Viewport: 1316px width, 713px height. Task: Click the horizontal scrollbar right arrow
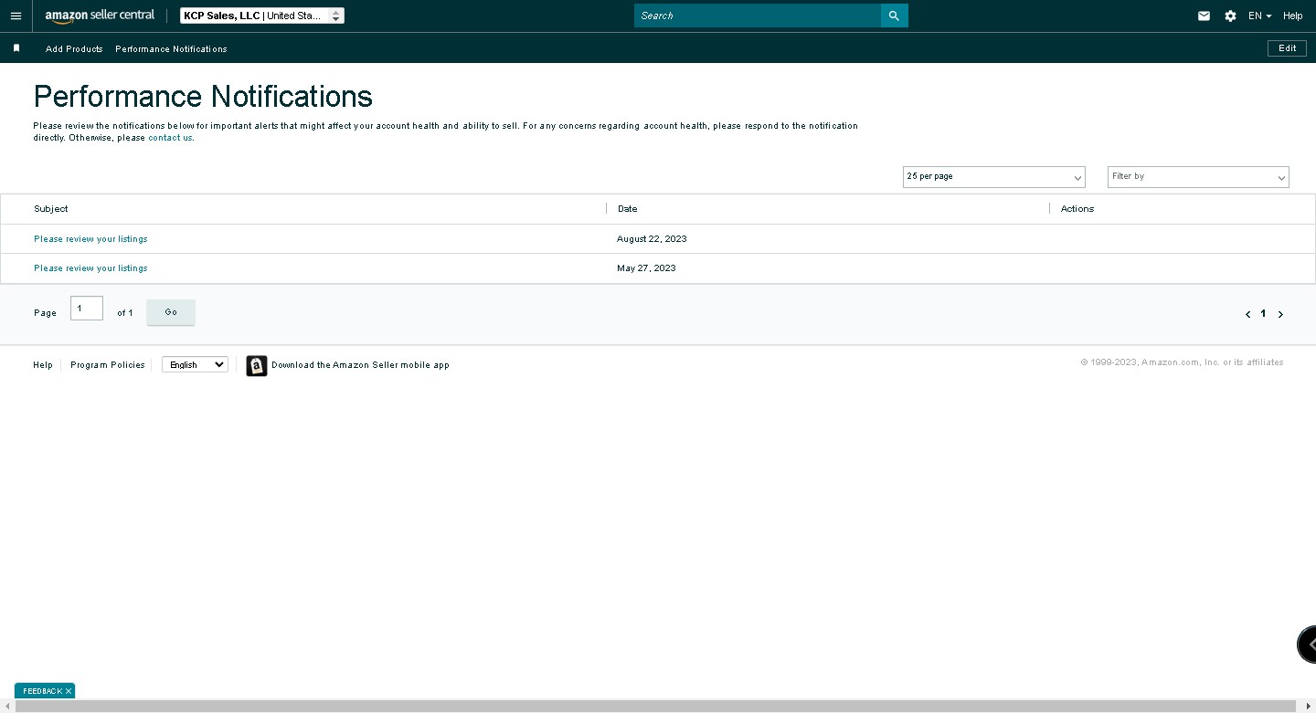pos(1308,706)
